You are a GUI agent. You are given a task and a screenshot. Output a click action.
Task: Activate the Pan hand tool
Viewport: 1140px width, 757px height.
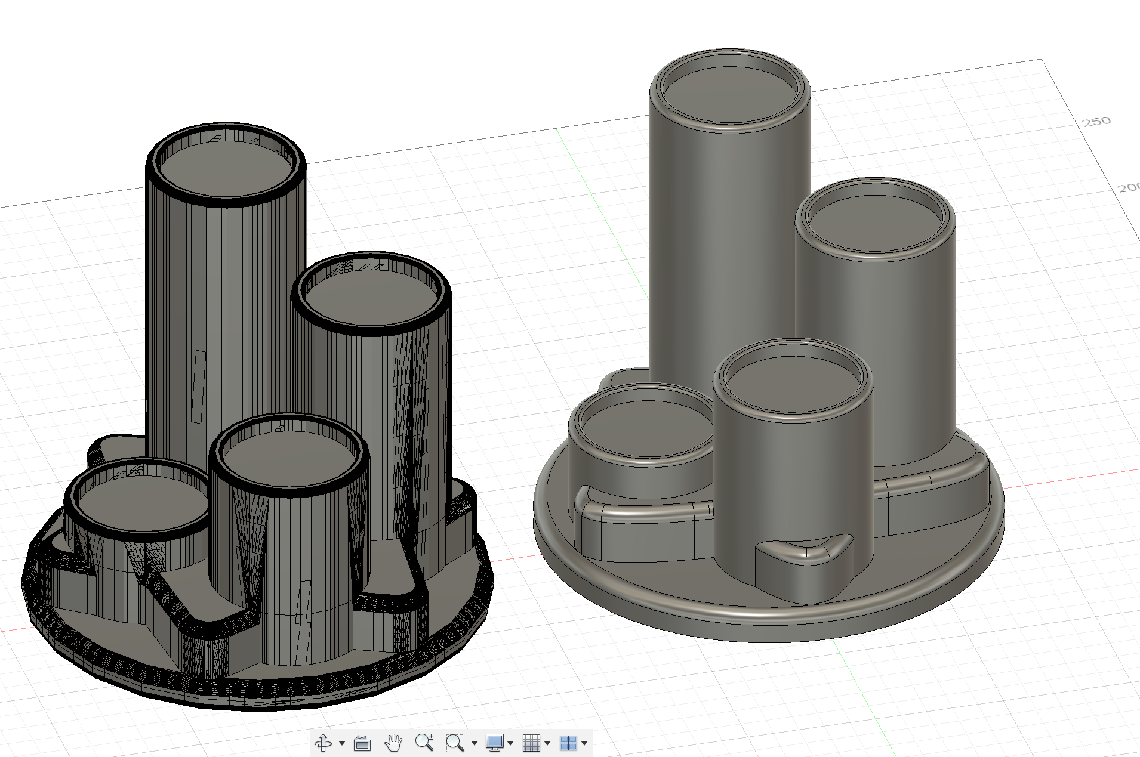(393, 743)
